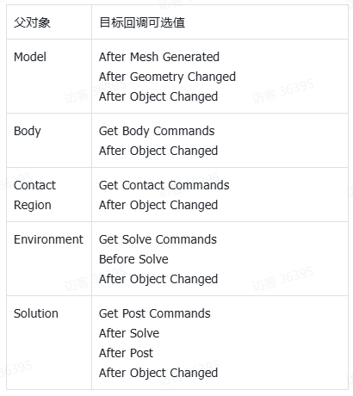Click the 父对象 column header
Image resolution: width=353 pixels, height=396 pixels.
tap(32, 22)
